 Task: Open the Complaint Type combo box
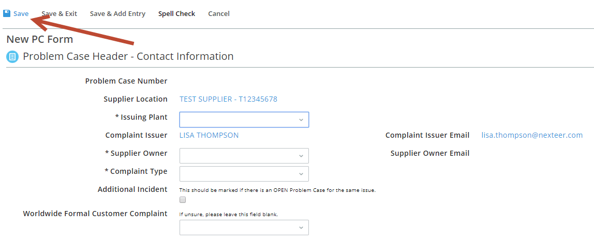pos(244,174)
